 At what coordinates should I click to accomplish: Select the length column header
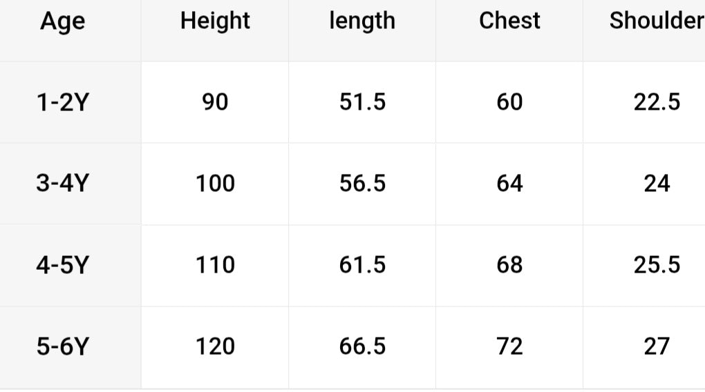362,21
